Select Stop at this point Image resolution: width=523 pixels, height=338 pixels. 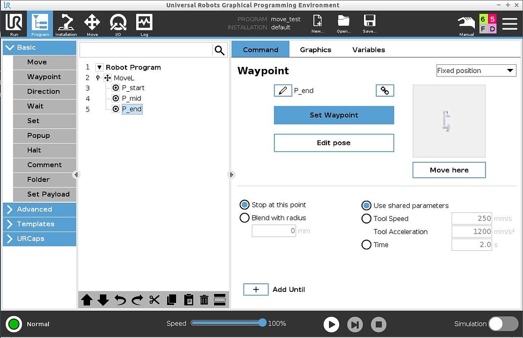[x=245, y=205]
